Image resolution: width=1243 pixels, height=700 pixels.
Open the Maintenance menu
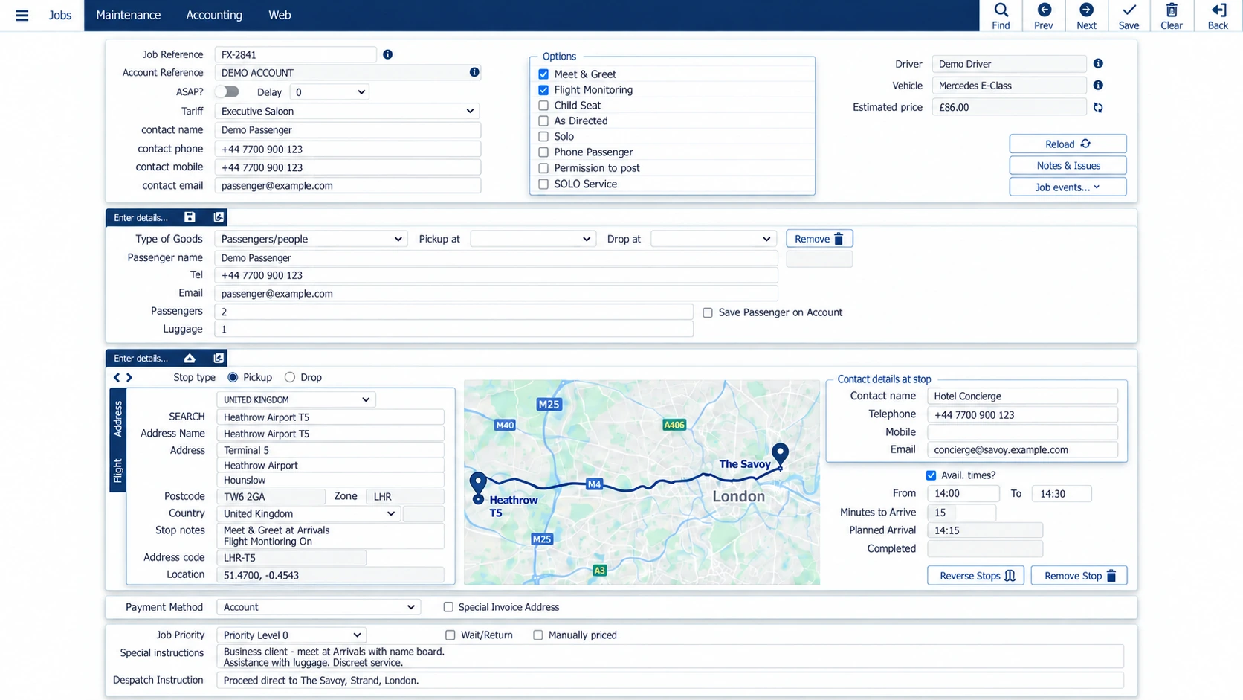point(128,15)
